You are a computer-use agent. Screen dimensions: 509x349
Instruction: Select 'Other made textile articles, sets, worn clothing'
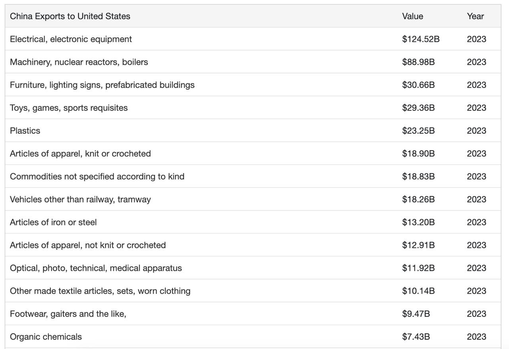(x=100, y=291)
